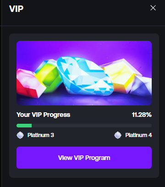Click the red gem in the banner

(30, 83)
